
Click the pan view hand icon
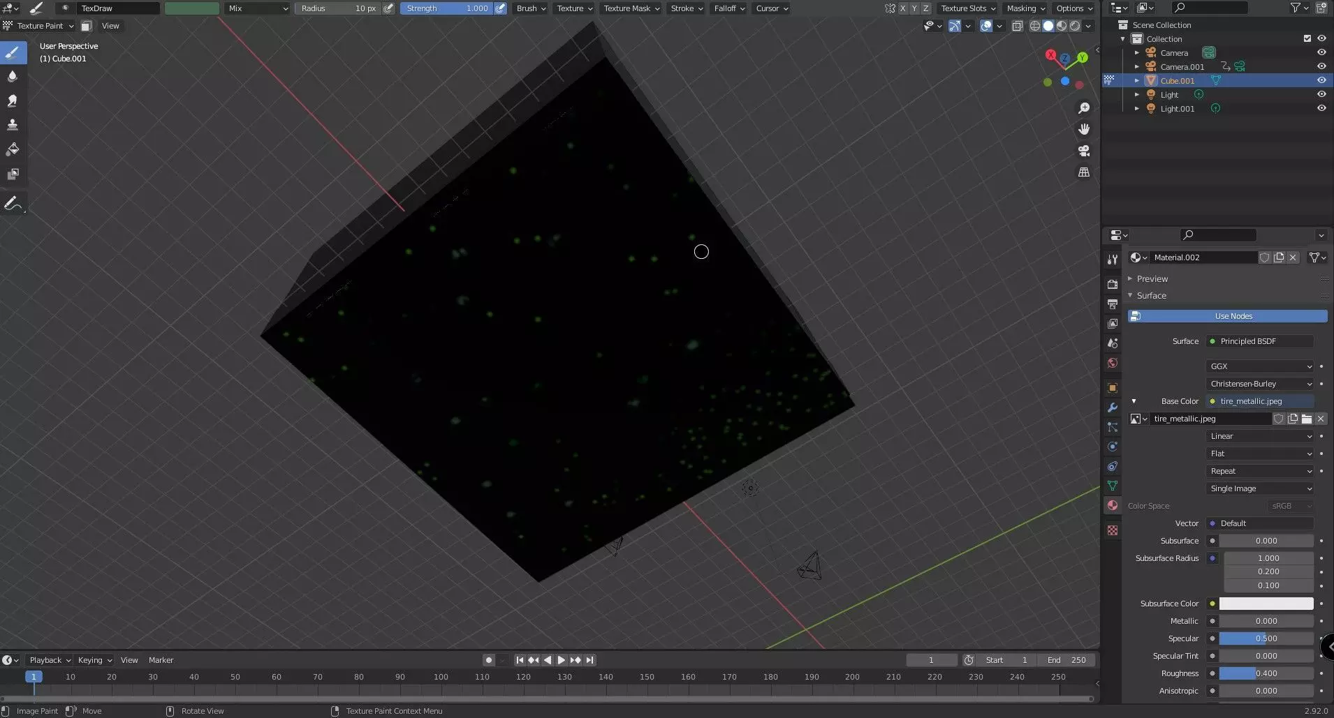[1084, 129]
